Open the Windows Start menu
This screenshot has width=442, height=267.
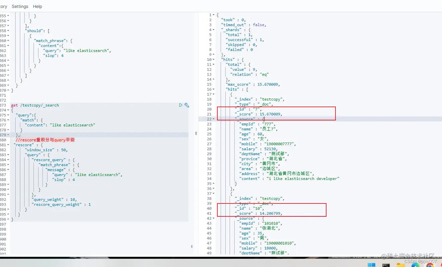[371, 265]
